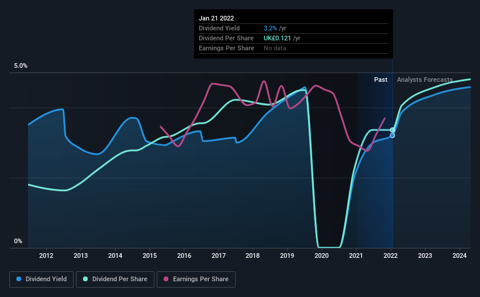Image resolution: width=480 pixels, height=297 pixels.
Task: Click the 2021 x-axis label
Action: 356,255
